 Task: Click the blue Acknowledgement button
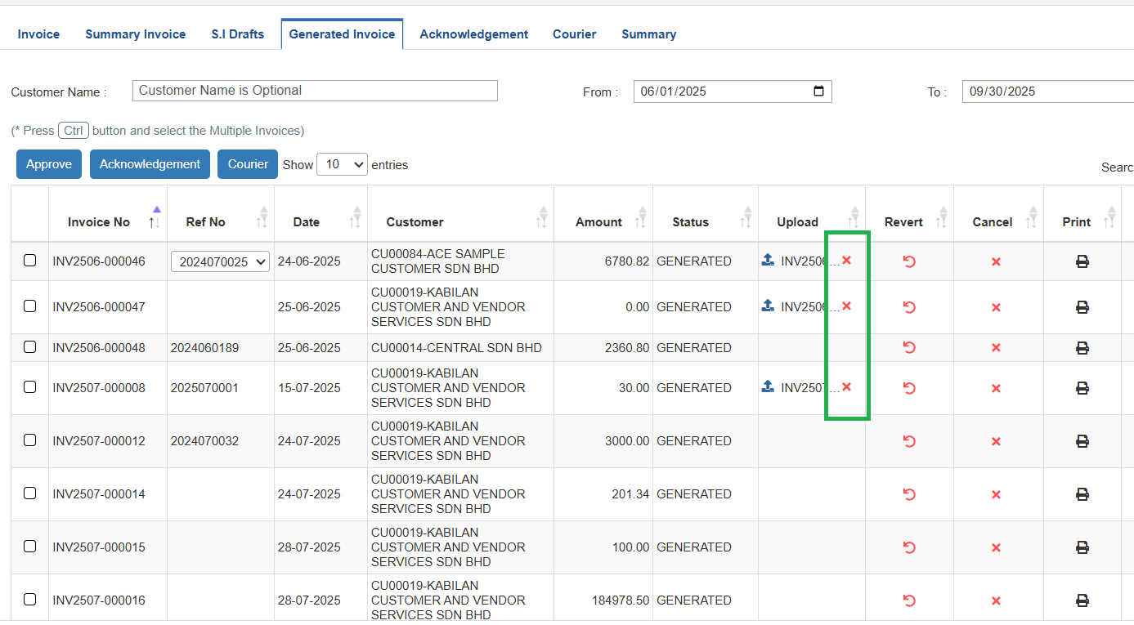pos(150,164)
